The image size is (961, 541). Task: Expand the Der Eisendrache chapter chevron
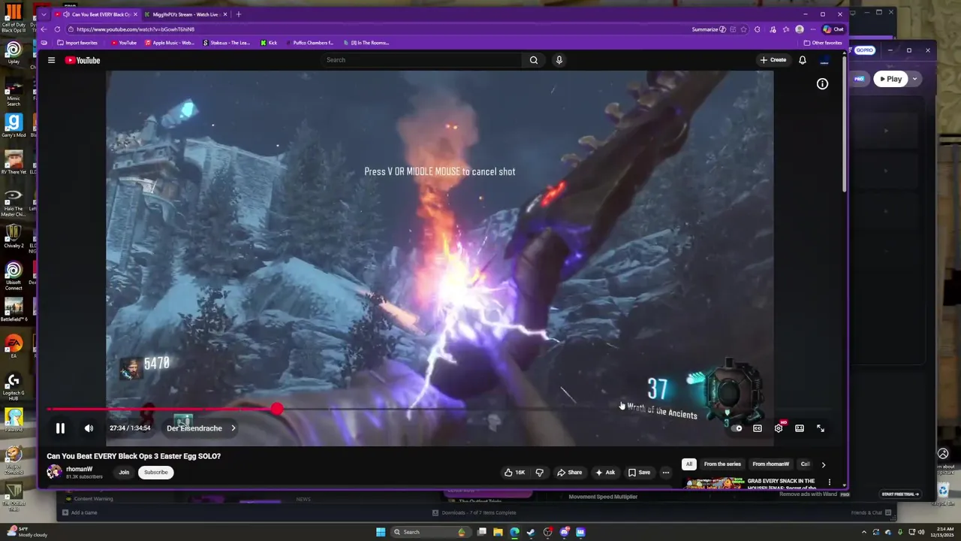click(233, 428)
